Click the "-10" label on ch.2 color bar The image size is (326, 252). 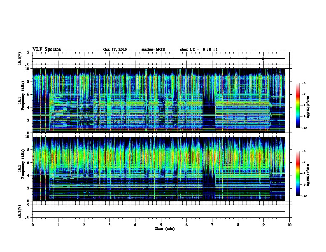[x=305, y=196]
